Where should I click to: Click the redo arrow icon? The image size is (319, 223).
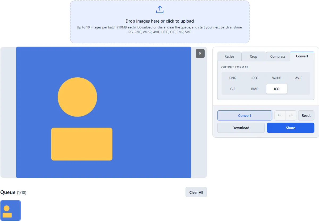(291, 116)
